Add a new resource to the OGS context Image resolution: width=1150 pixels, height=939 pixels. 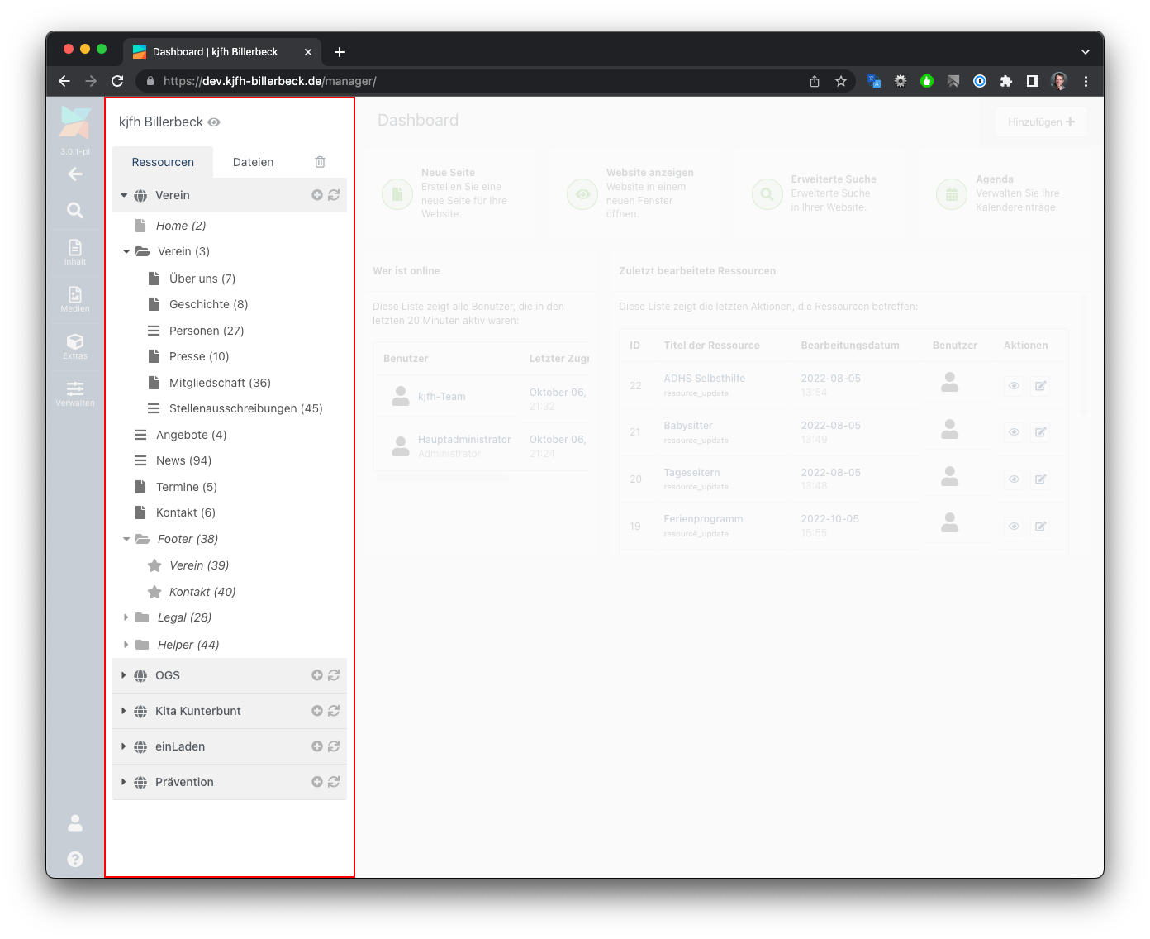[x=316, y=675]
